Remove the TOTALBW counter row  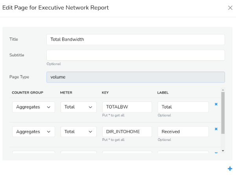(x=216, y=104)
